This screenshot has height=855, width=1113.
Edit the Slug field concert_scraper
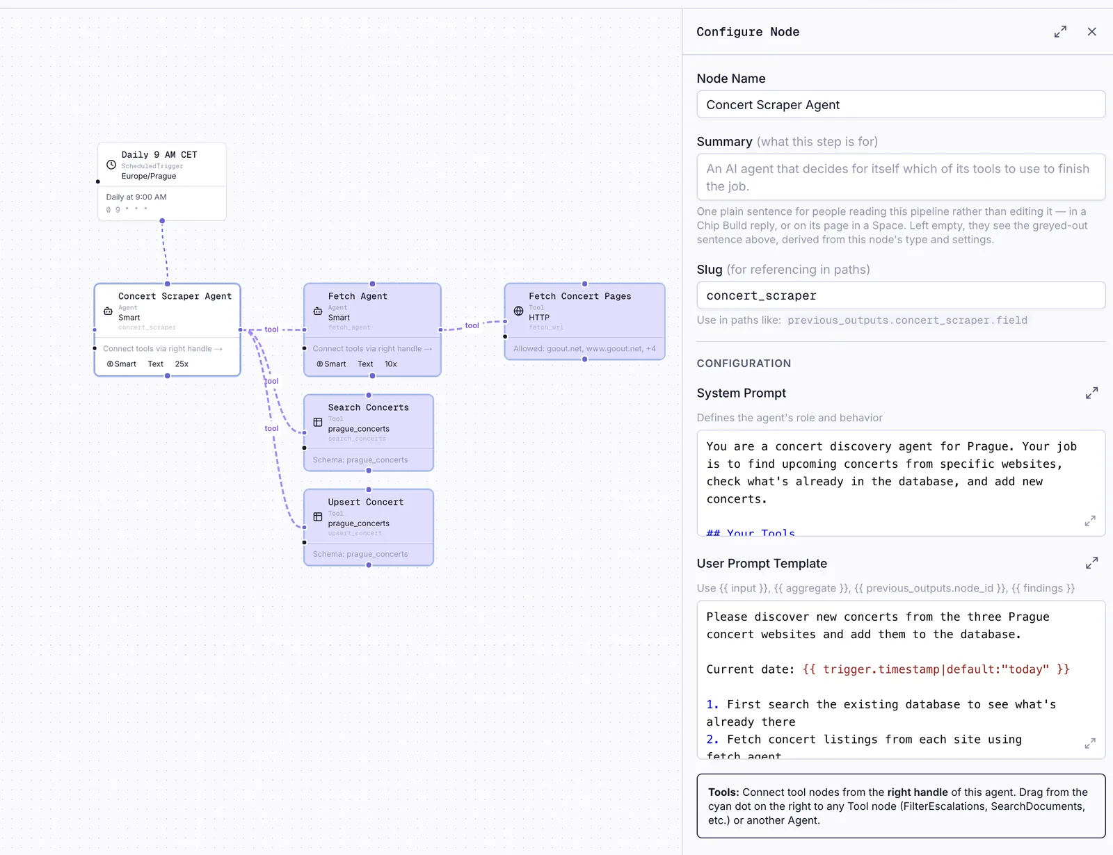coord(901,295)
